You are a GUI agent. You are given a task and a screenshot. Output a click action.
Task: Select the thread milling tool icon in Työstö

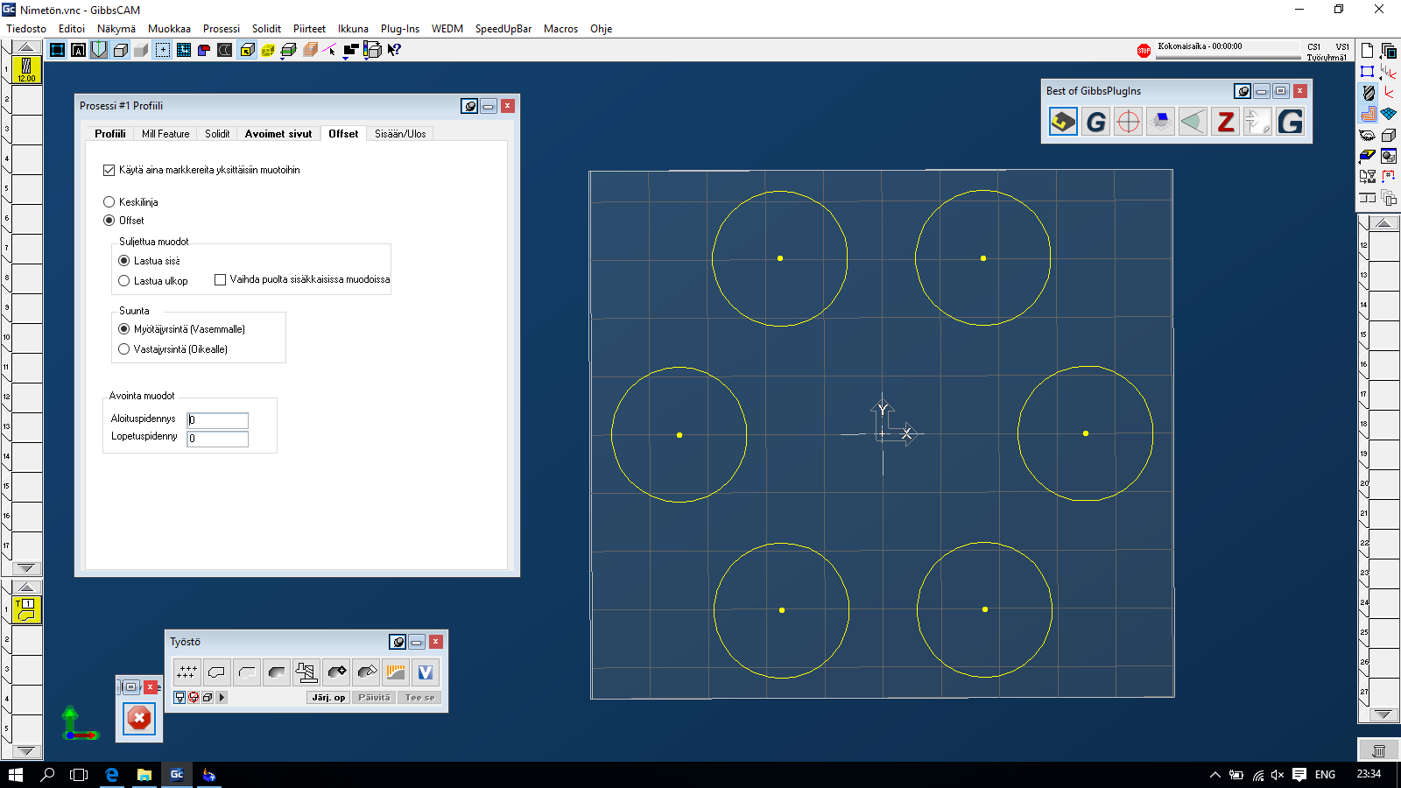[x=306, y=672]
